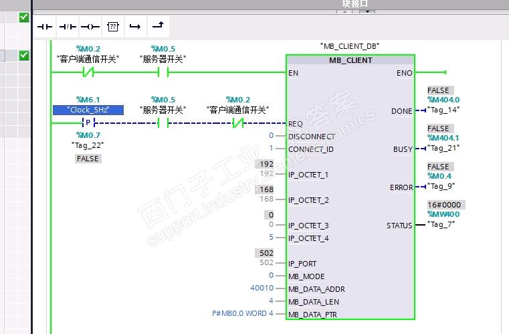
Task: Insert a normally open contact from toolbar
Action: [44, 27]
